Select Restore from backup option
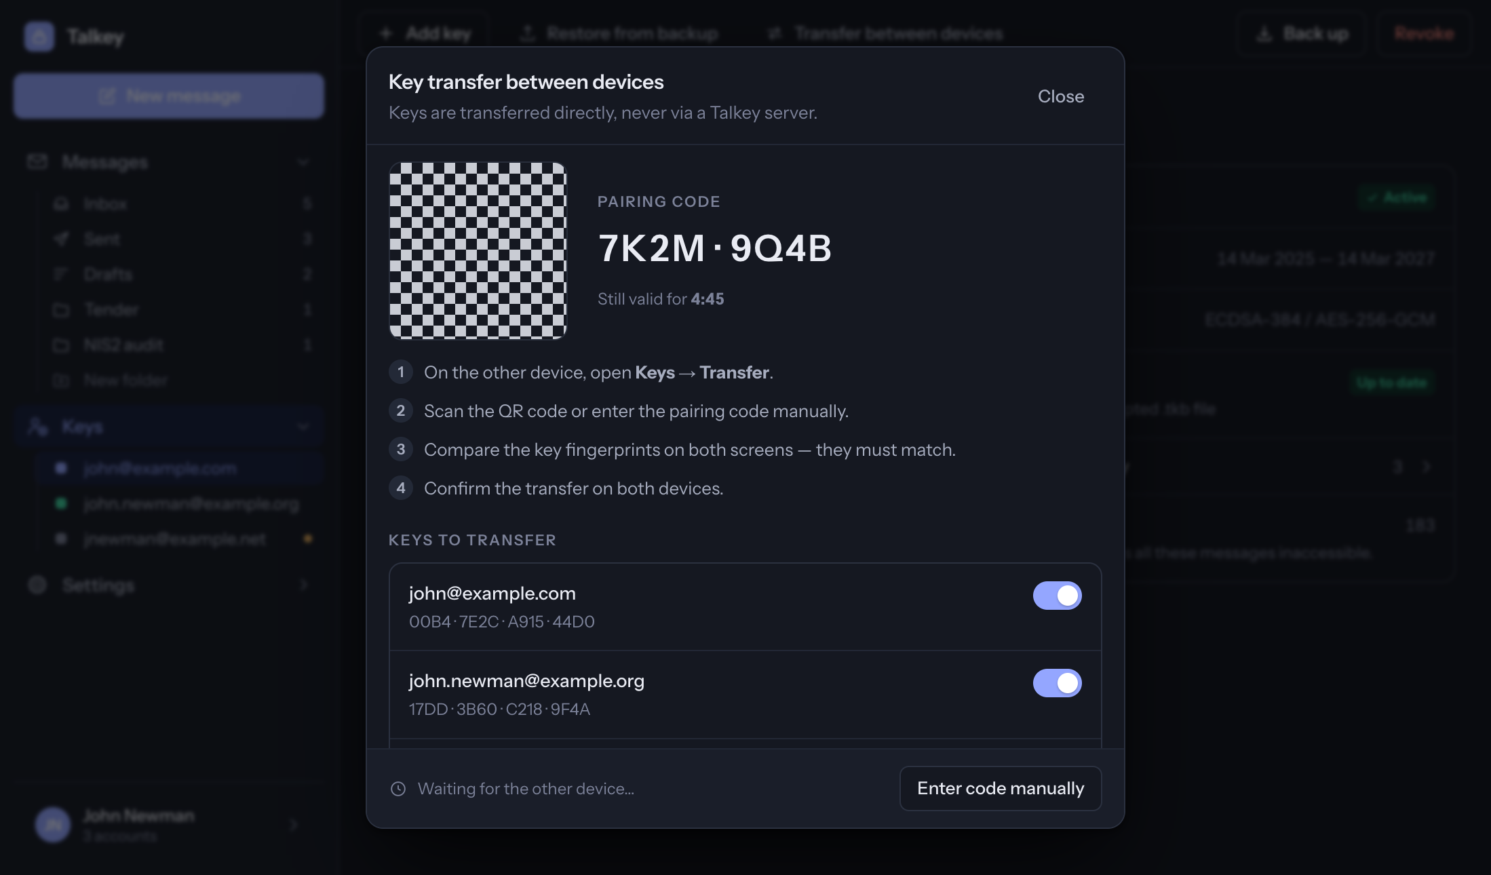The width and height of the screenshot is (1491, 875). [x=619, y=33]
